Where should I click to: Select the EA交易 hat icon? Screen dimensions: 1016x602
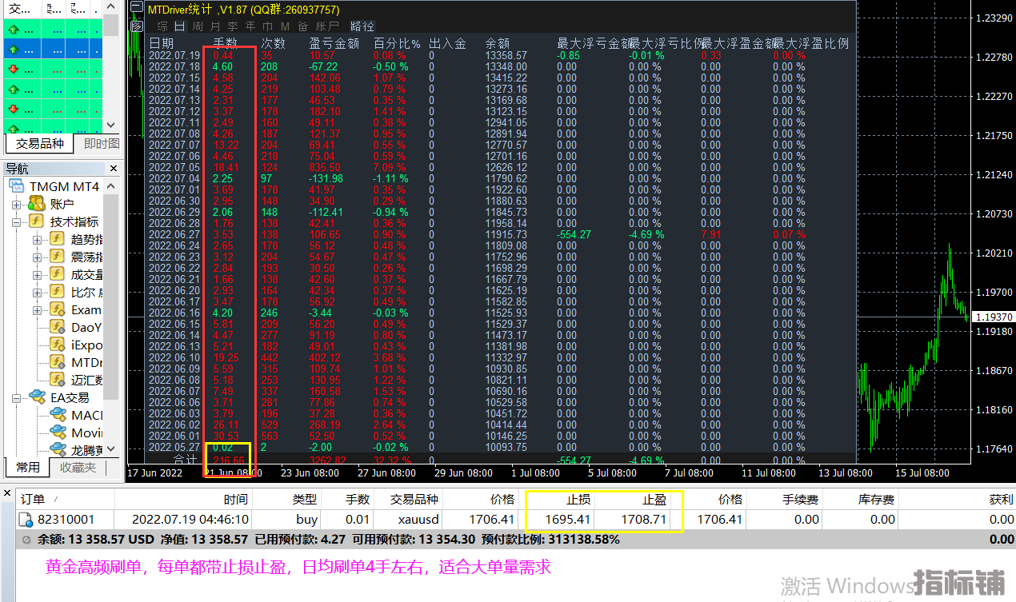click(x=36, y=397)
